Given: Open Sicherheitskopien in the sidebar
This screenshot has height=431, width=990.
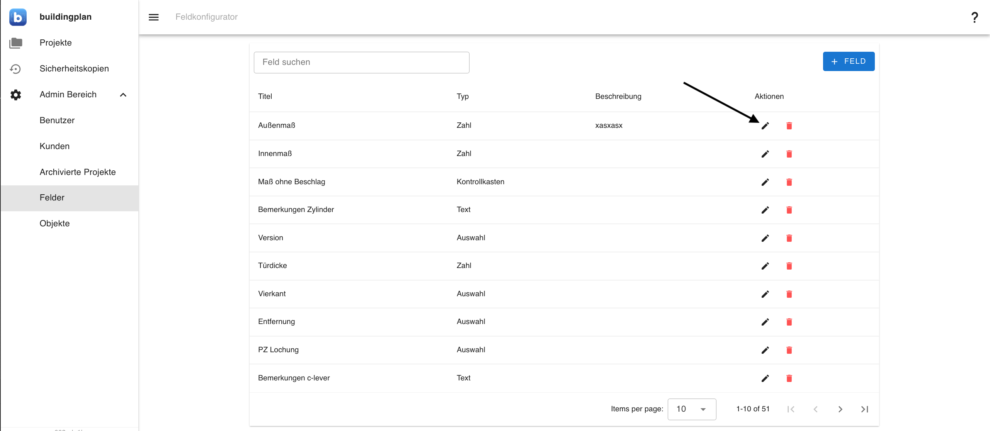Looking at the screenshot, I should 74,69.
